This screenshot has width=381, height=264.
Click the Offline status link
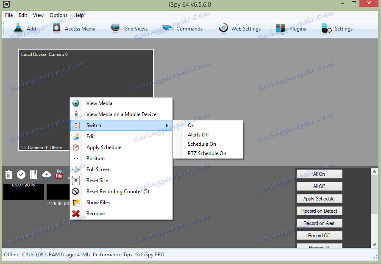pyautogui.click(x=11, y=255)
